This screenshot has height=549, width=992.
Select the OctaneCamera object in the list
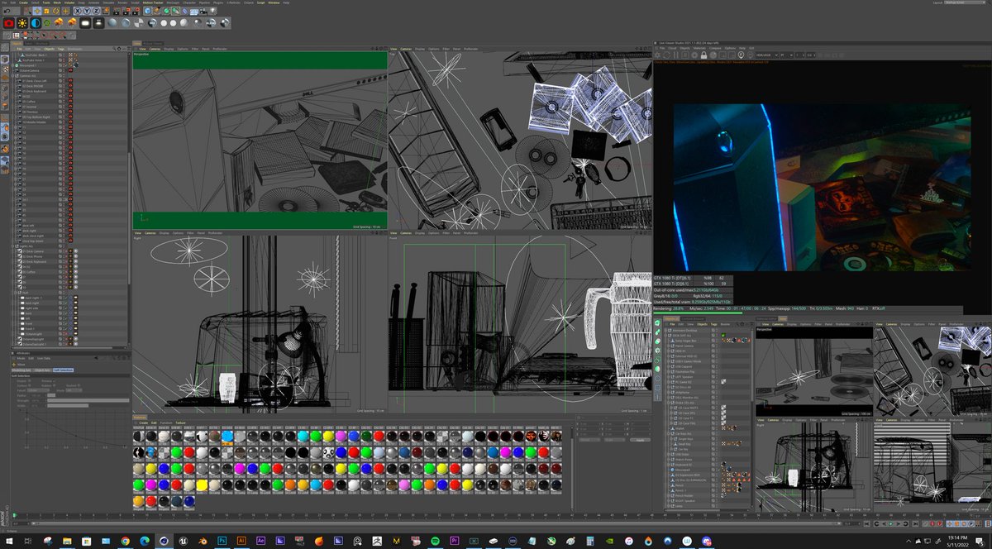29,70
